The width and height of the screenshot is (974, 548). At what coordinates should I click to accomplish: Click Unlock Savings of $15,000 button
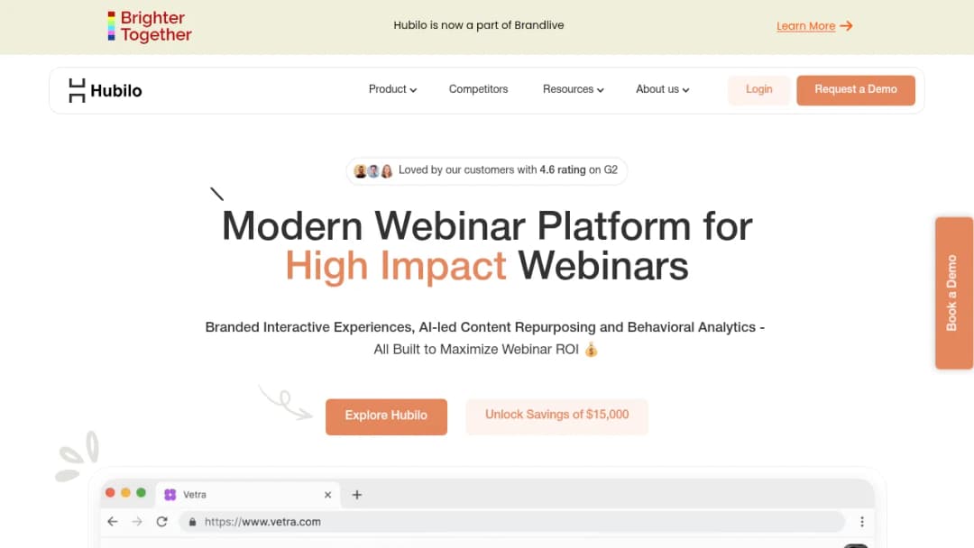(556, 416)
